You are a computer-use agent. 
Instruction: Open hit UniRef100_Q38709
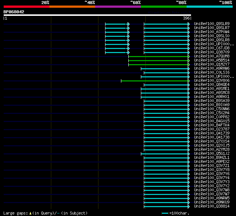212,52
